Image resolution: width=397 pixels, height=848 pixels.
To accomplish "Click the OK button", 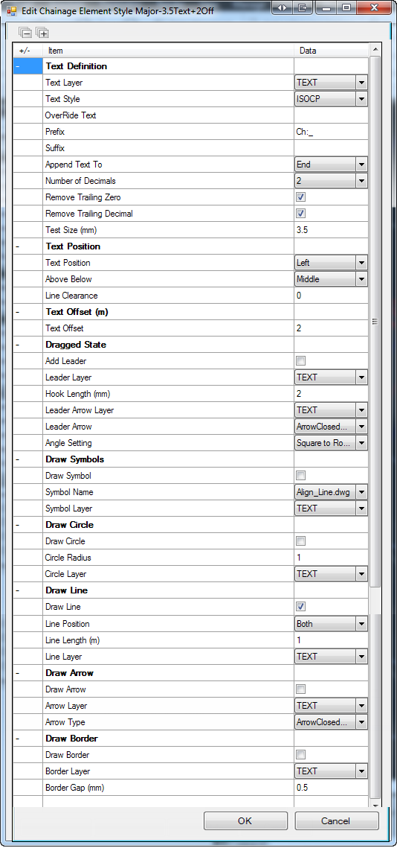I will [245, 820].
